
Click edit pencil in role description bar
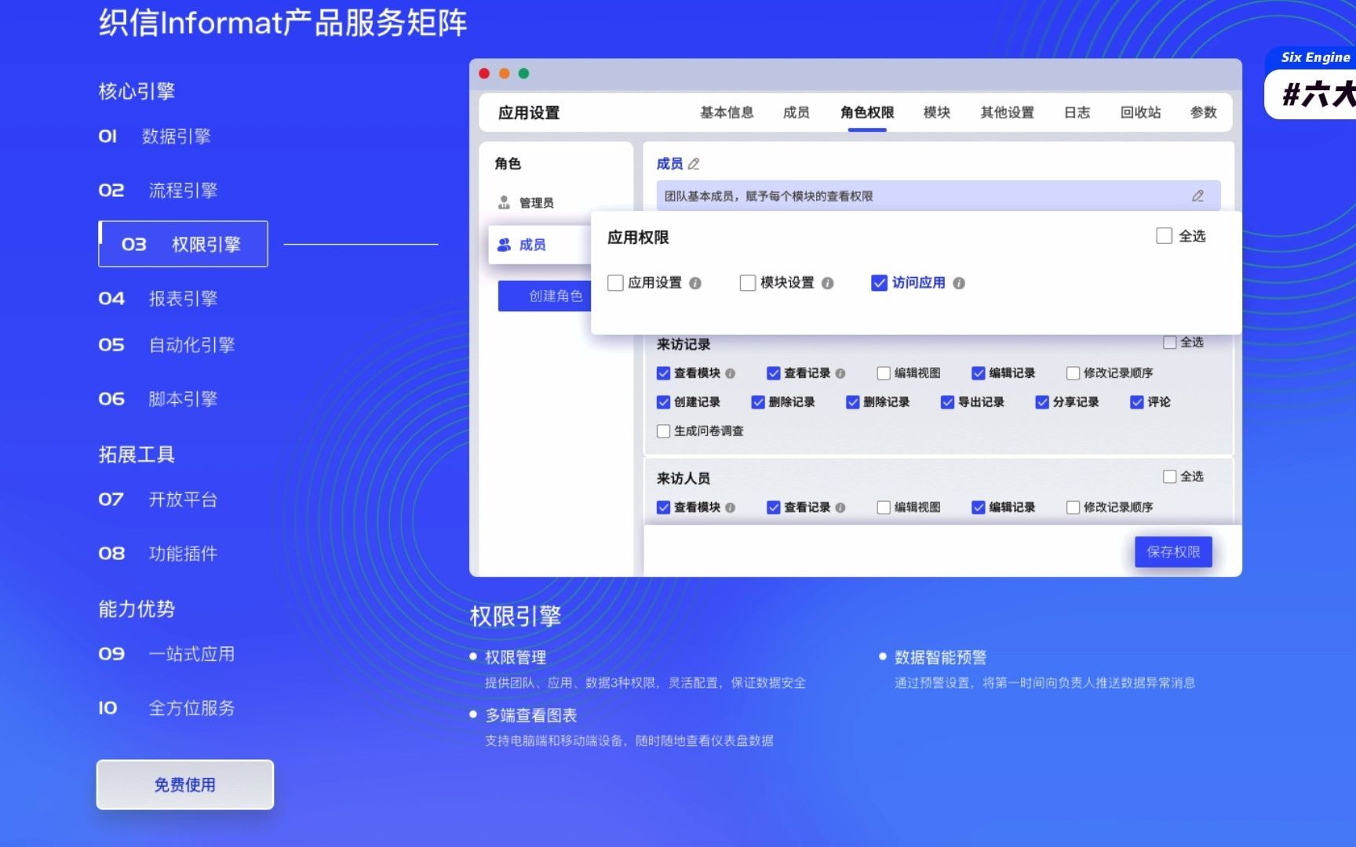tap(1197, 196)
